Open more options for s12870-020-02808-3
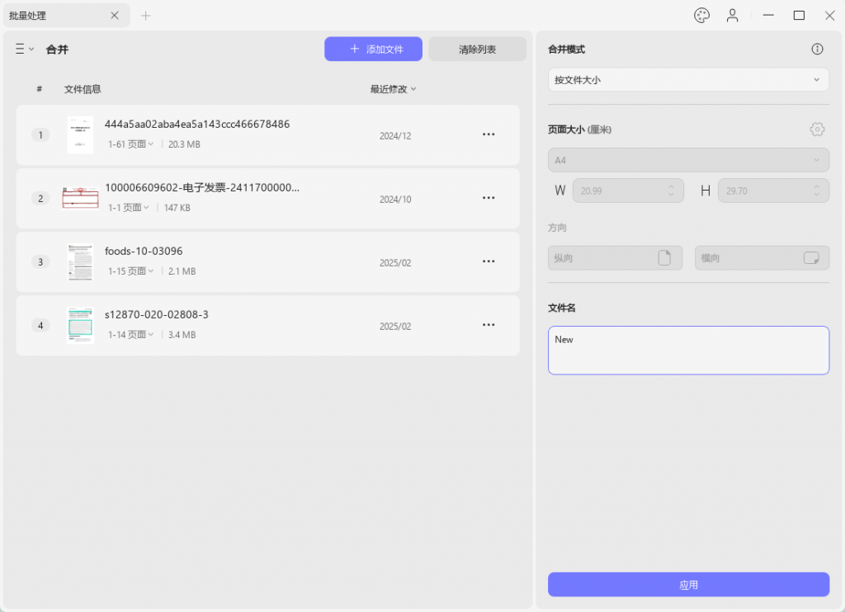This screenshot has width=845, height=612. pos(489,325)
